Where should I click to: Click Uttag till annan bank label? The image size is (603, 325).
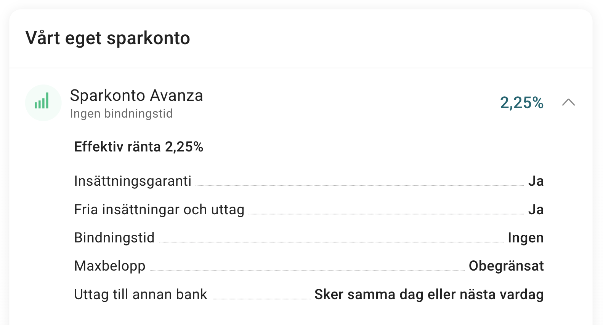click(x=141, y=295)
